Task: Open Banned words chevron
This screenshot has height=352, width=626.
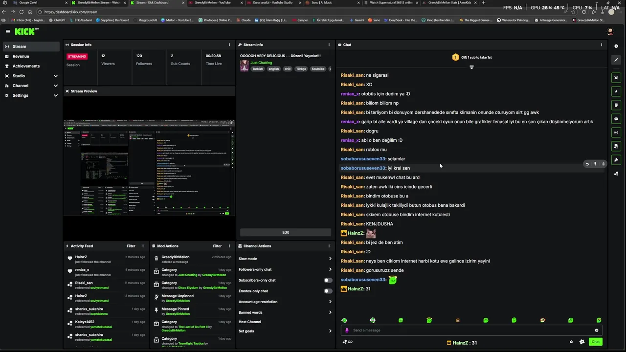Action: (x=330, y=312)
